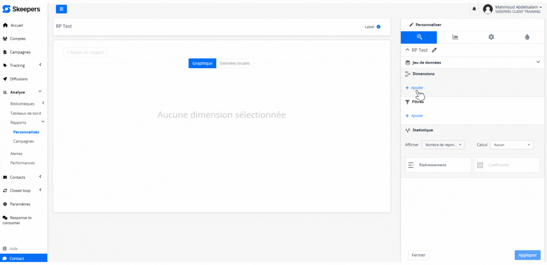Open the Calcul dropdown
The width and height of the screenshot is (547, 265).
pyautogui.click(x=512, y=145)
